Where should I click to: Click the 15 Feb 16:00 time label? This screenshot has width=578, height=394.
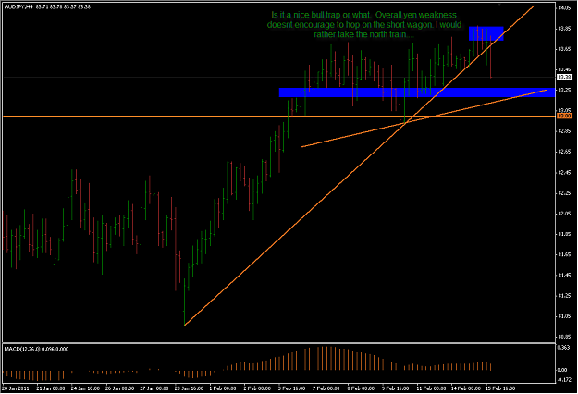[x=500, y=388]
